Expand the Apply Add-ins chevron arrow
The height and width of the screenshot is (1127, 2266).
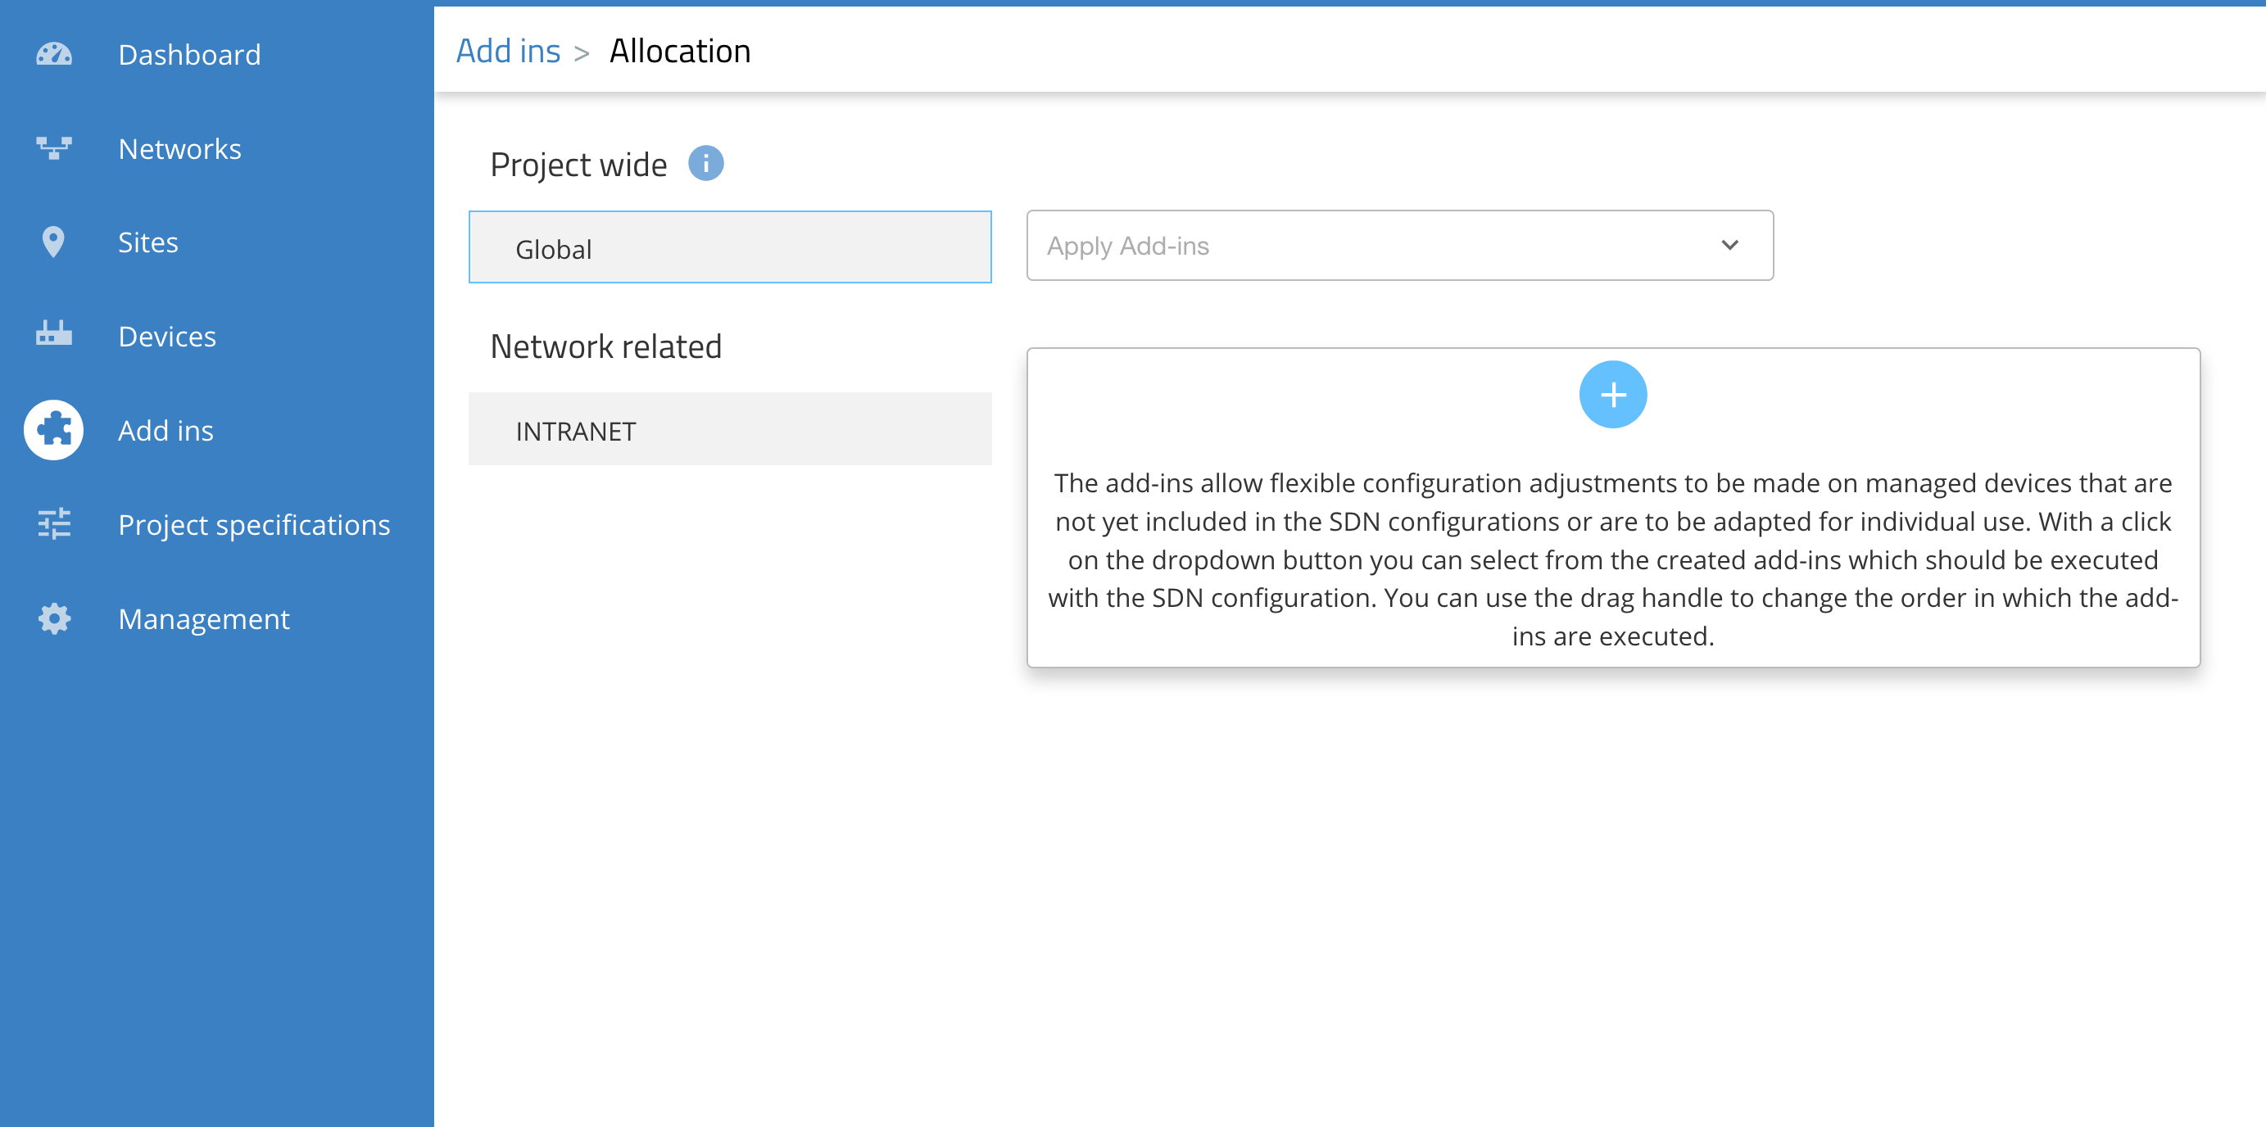tap(1729, 246)
